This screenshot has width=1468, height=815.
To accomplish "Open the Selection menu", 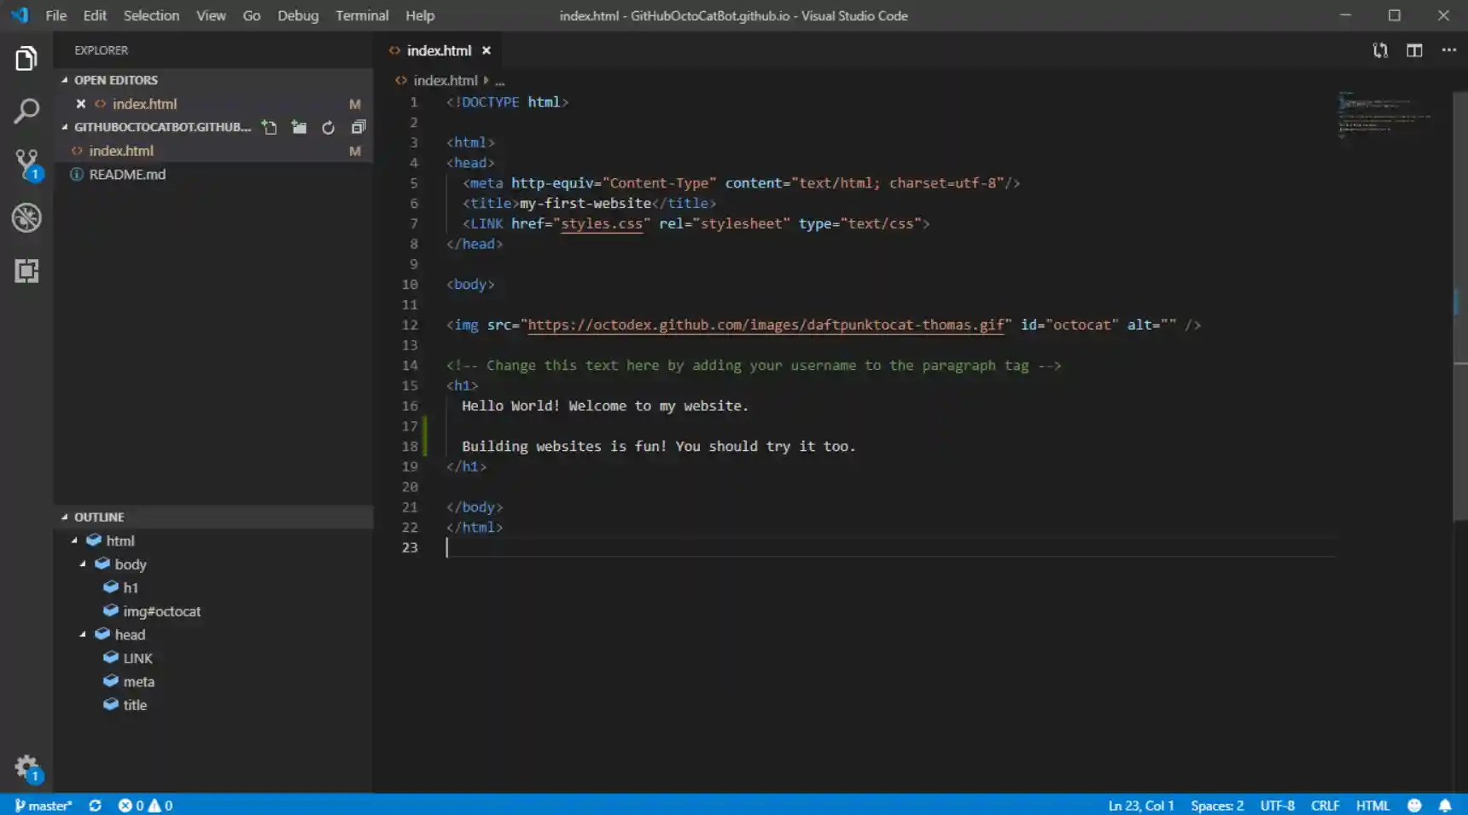I will coord(151,15).
